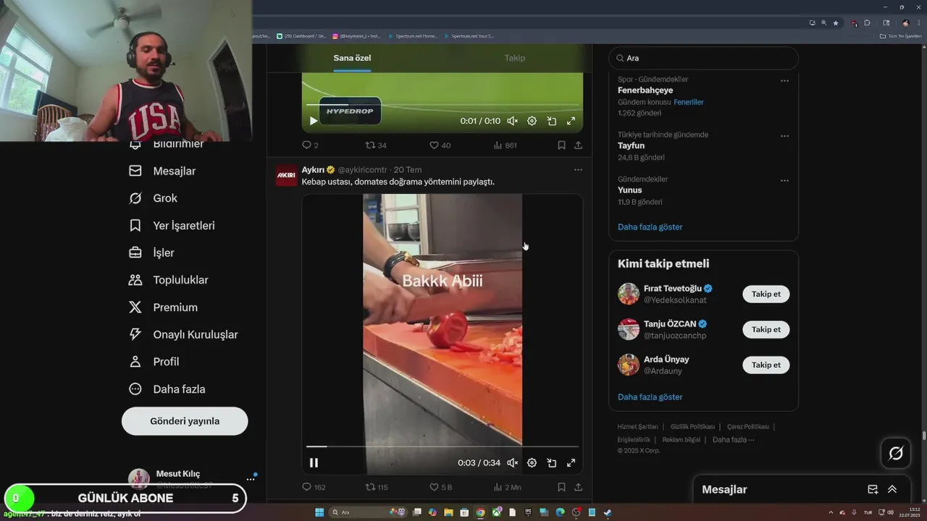The width and height of the screenshot is (927, 521).
Task: Expand the Mesajlar drawer
Action: (892, 490)
